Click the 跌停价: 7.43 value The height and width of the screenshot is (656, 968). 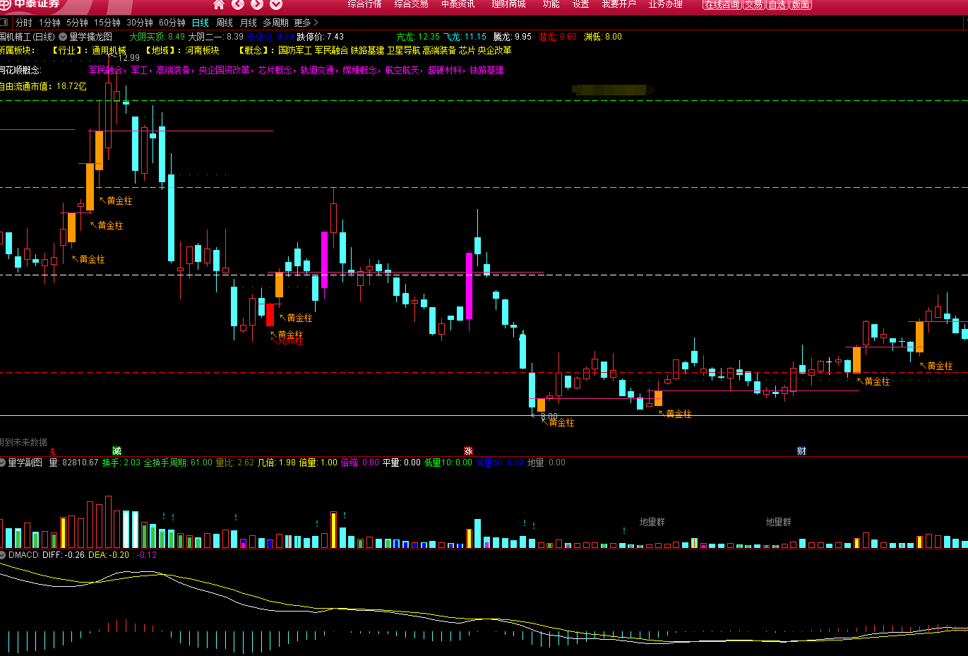[320, 37]
